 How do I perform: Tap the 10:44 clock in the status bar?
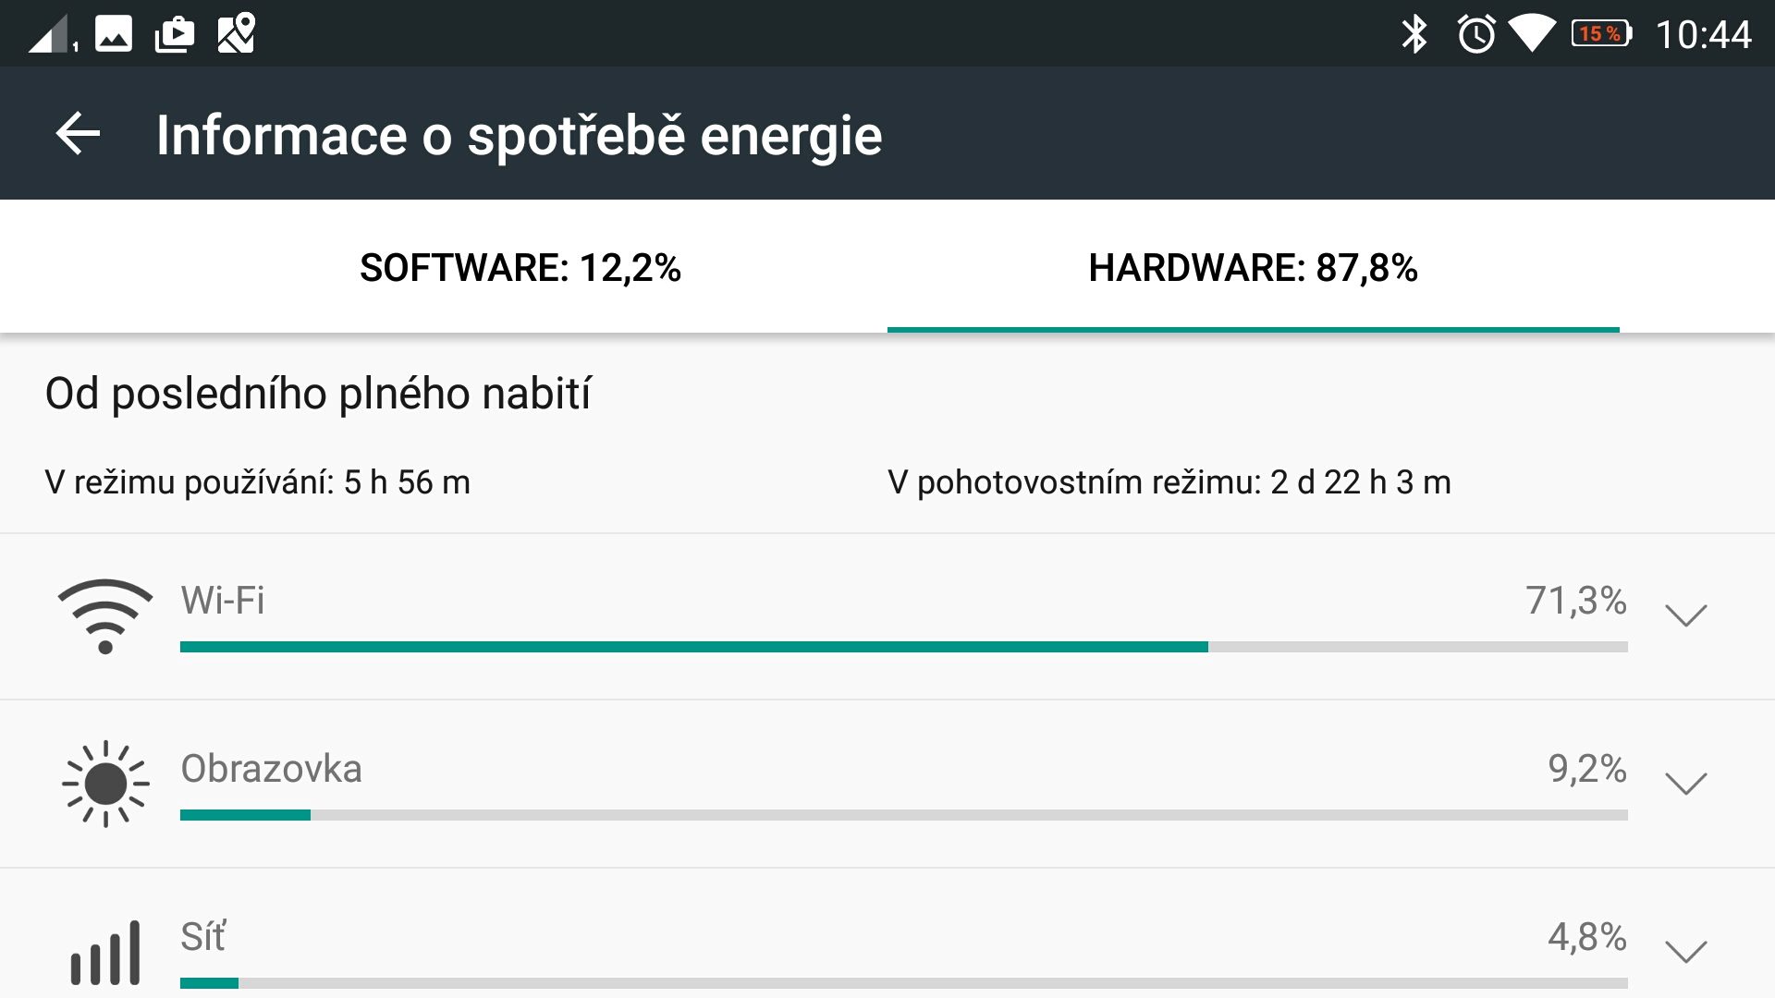1703,35
